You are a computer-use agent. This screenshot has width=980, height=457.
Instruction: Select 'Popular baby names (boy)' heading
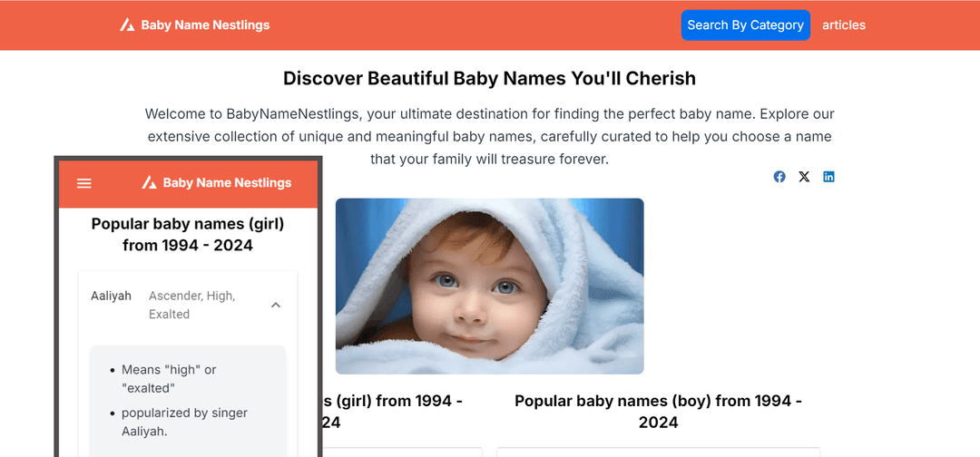coord(658,412)
